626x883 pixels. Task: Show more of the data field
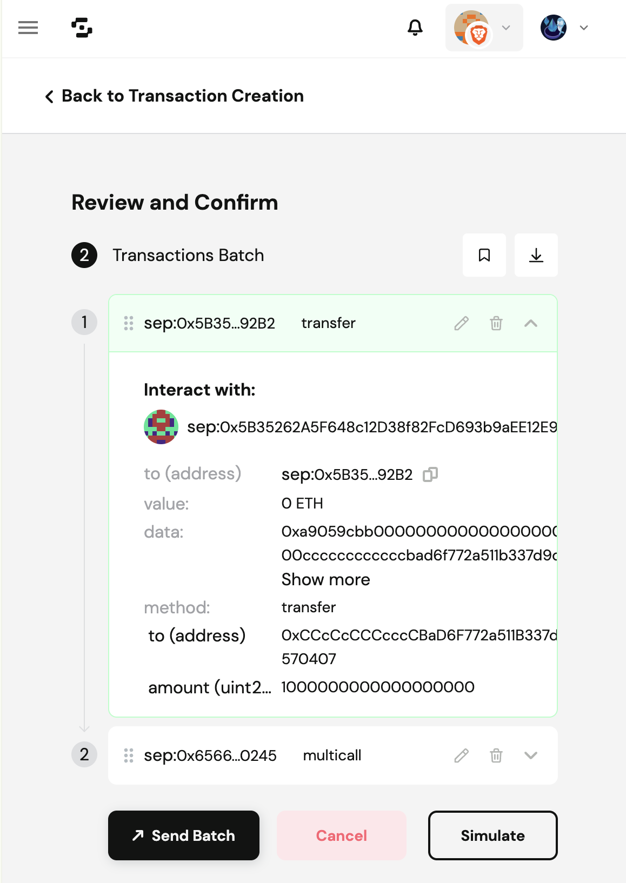point(325,580)
